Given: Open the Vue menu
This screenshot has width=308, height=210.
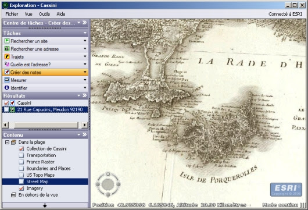Looking at the screenshot, I should (28, 14).
